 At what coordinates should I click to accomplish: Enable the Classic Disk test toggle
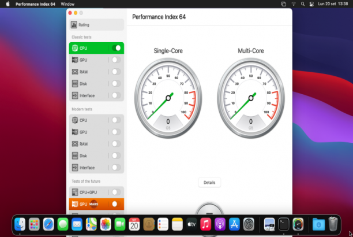pos(117,83)
